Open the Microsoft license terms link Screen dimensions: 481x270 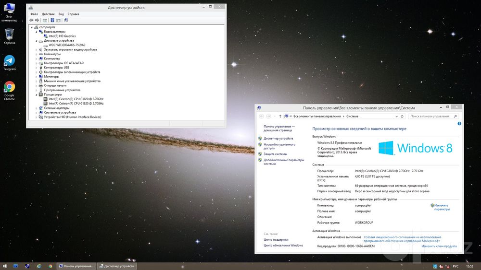click(402, 239)
